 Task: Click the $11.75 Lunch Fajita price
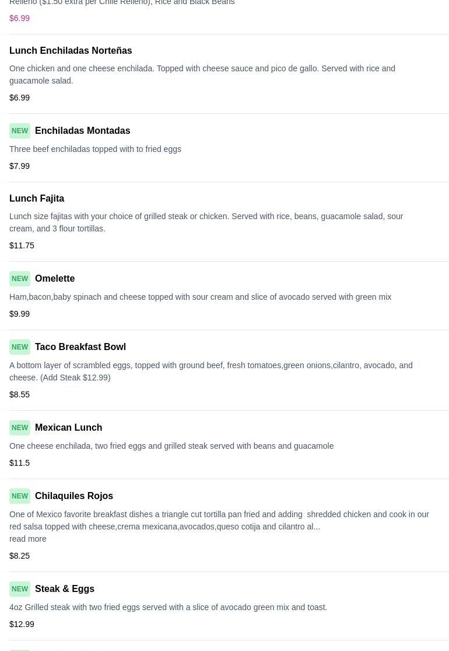(x=22, y=245)
